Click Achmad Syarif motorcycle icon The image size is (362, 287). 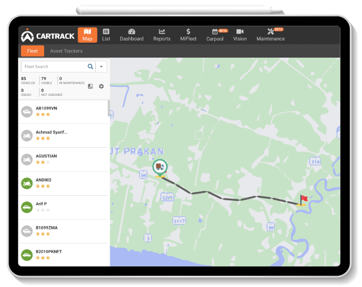[27, 136]
